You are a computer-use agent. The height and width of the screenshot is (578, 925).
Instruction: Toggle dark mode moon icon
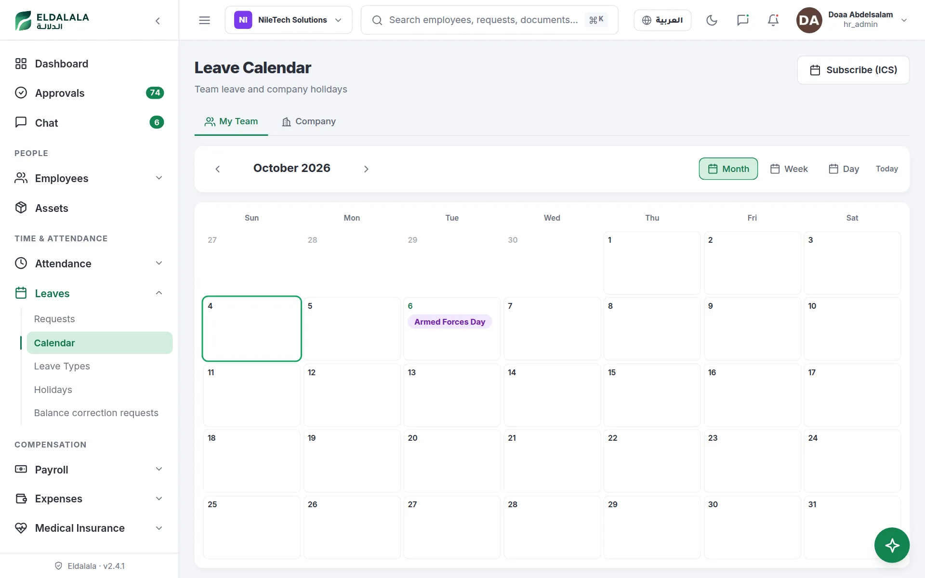point(712,20)
